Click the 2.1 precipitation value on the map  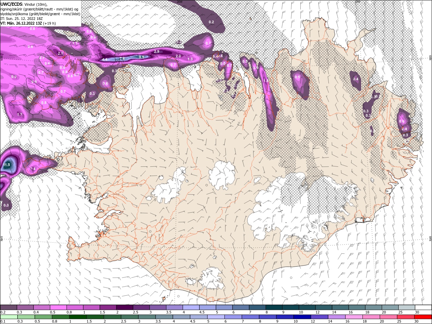click(61, 53)
